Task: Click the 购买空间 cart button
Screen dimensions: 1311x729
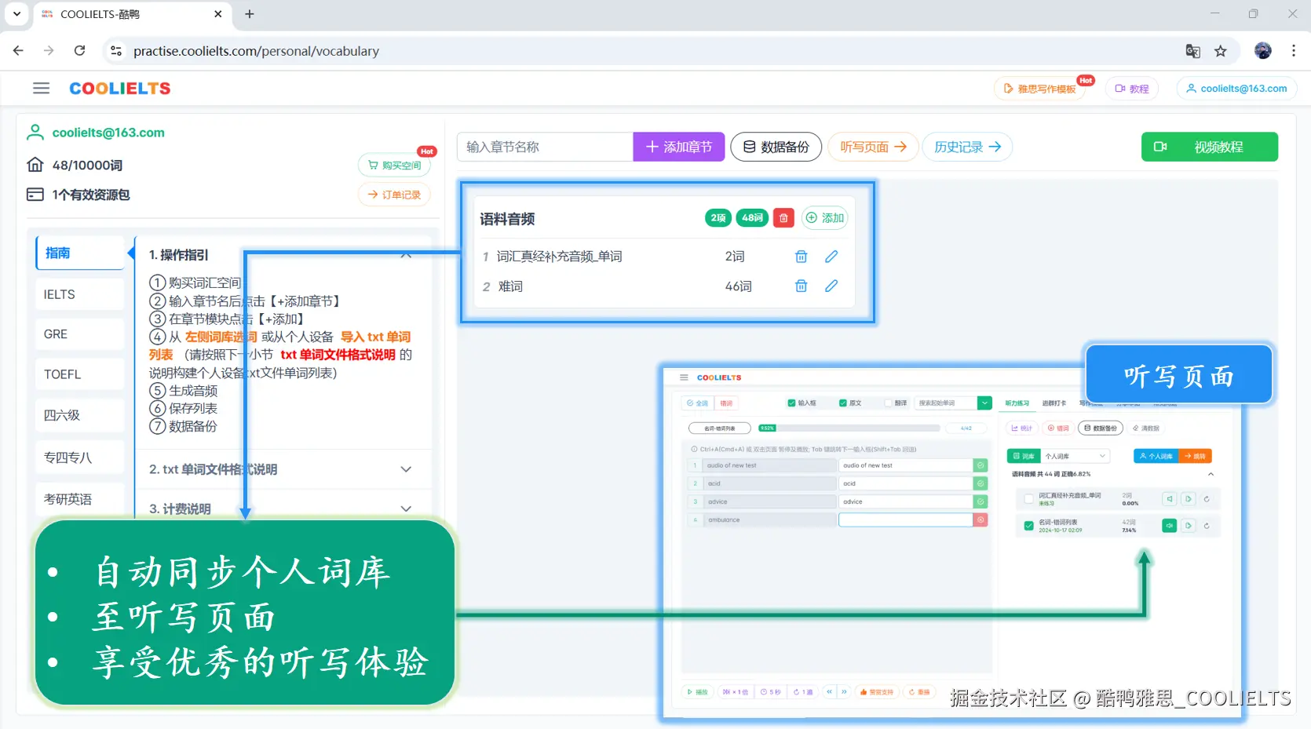Action: coord(394,165)
